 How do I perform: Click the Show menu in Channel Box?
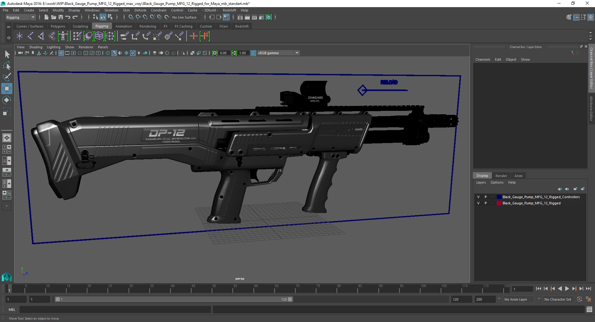[525, 59]
